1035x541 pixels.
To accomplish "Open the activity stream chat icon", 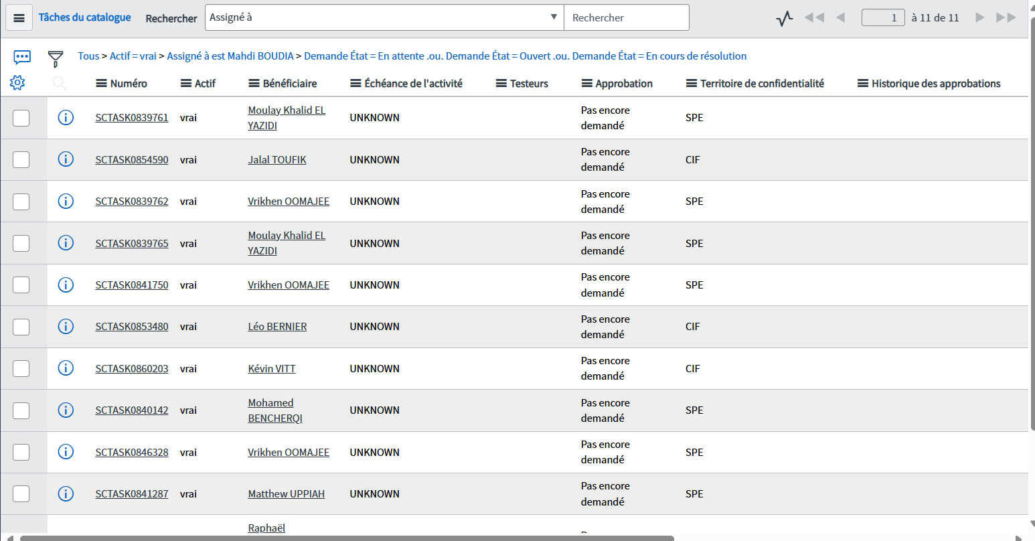I will (22, 58).
